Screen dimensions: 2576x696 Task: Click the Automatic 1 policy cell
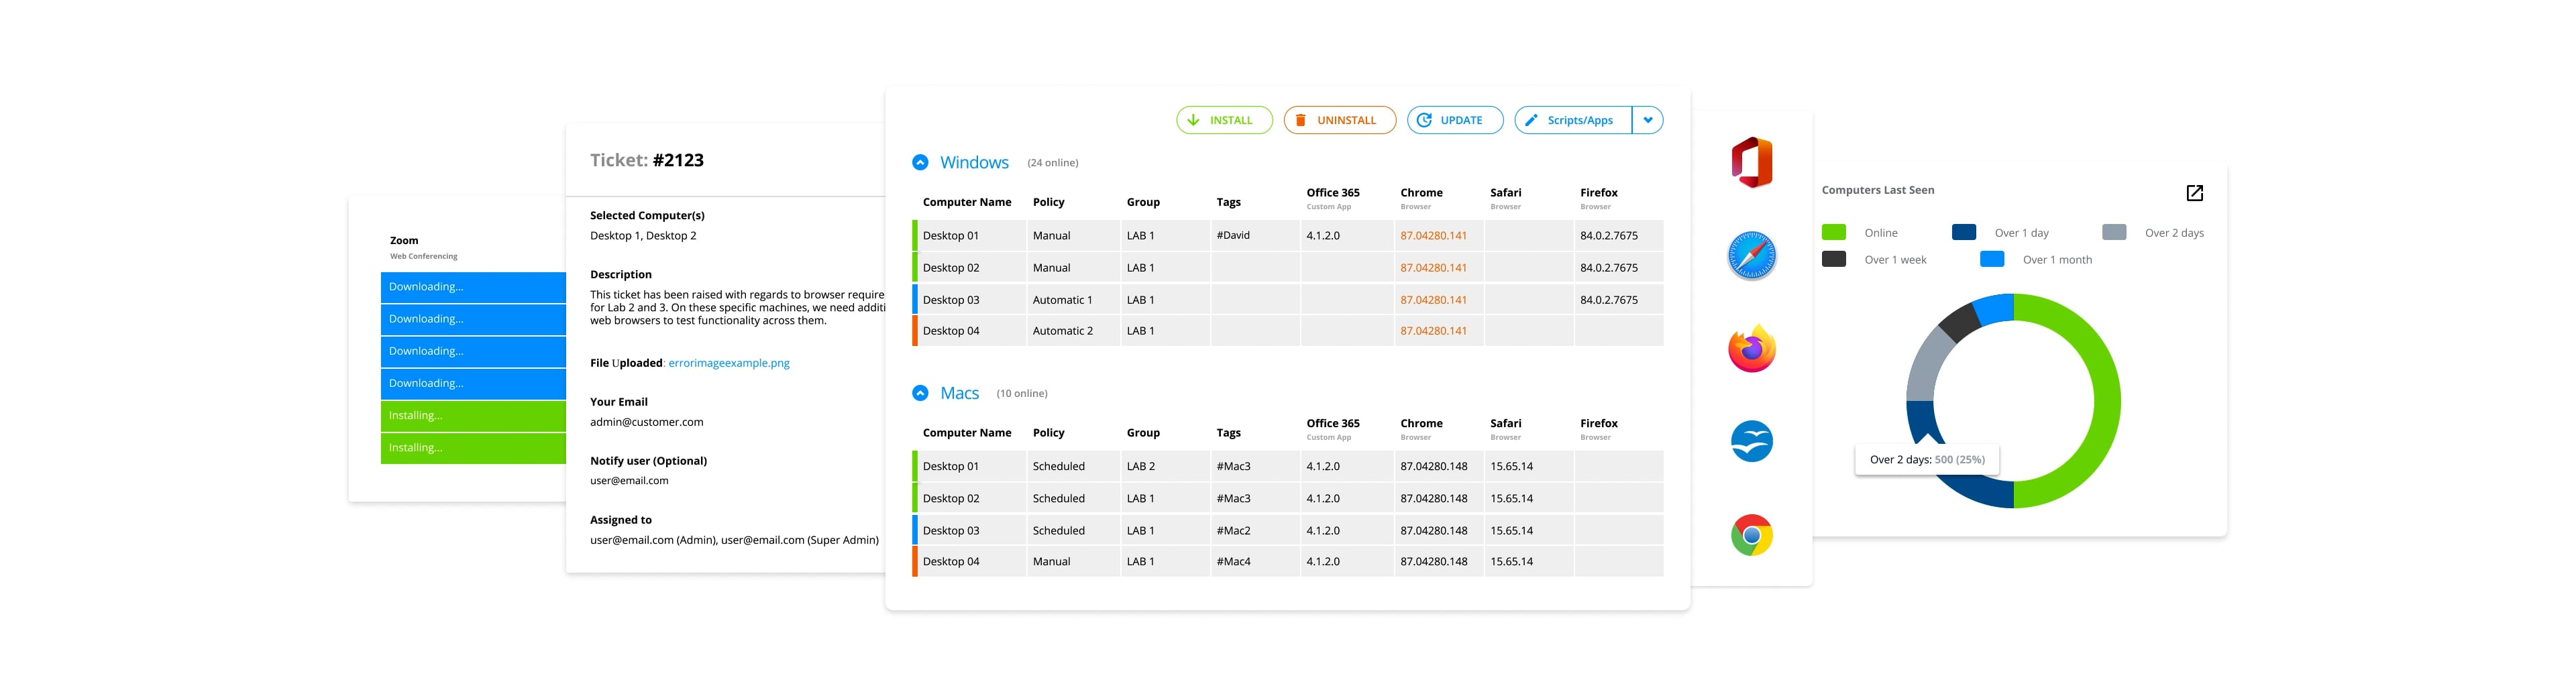coord(1073,300)
